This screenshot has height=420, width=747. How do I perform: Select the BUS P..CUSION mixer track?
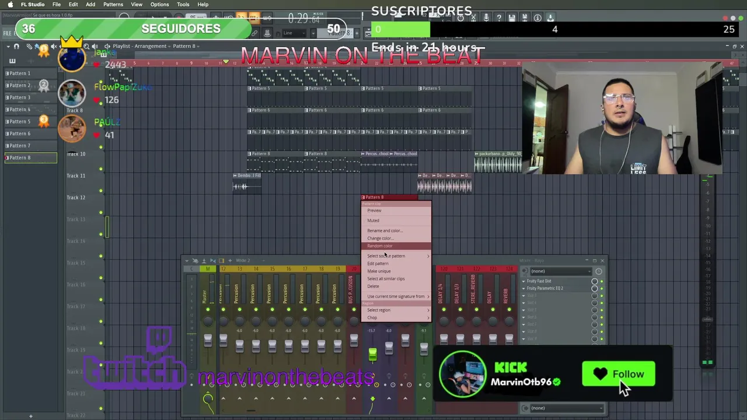[351, 290]
